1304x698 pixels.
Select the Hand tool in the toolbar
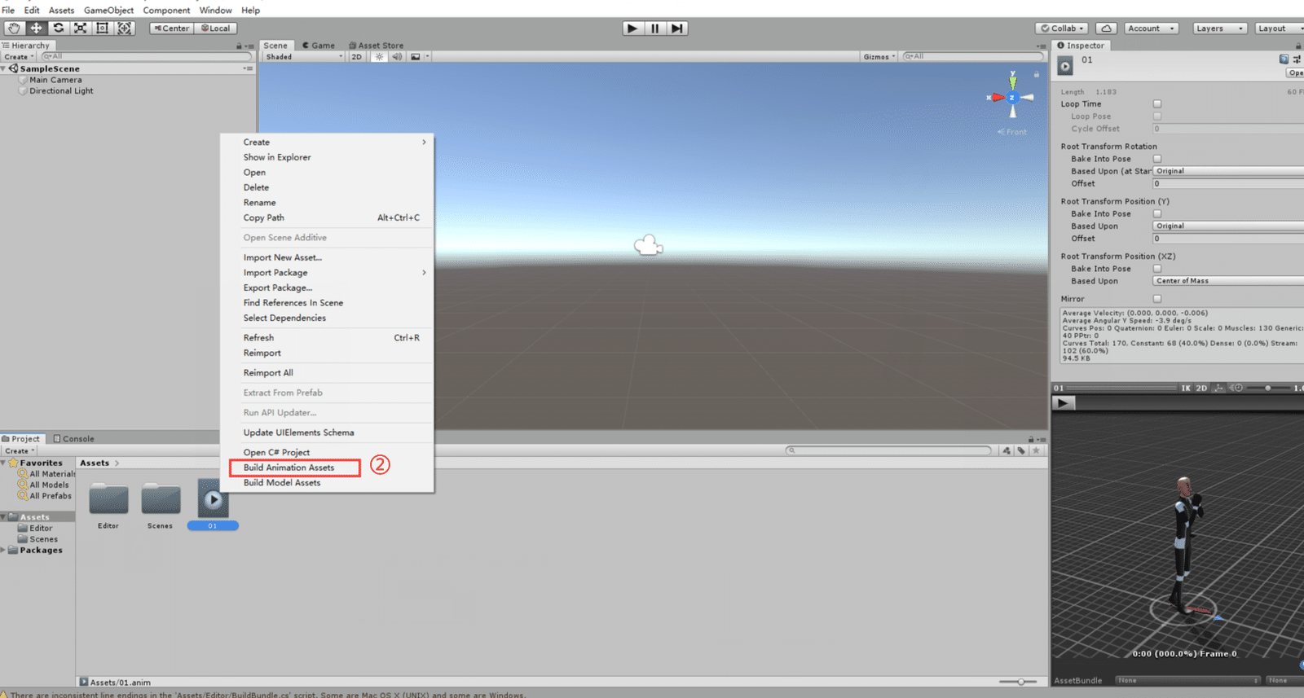click(14, 28)
